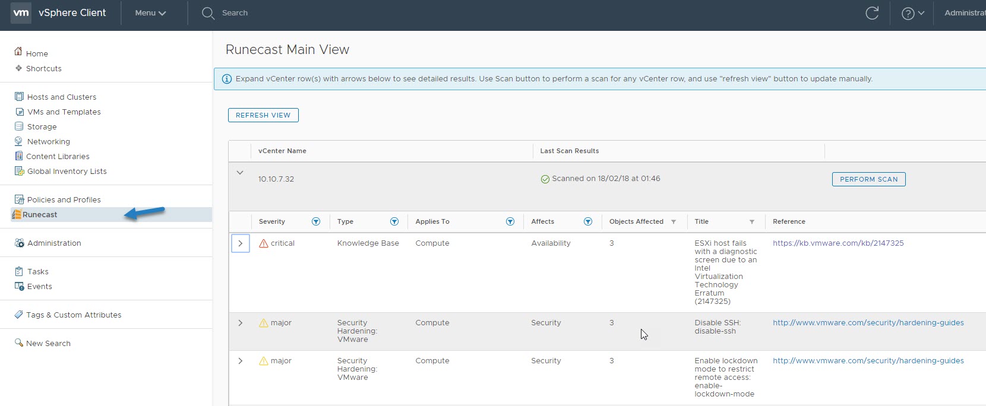Expand the critical Knowledge Base row
This screenshot has width=986, height=406.
click(x=240, y=243)
